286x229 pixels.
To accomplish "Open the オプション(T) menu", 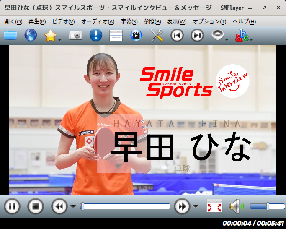I will tap(209, 21).
